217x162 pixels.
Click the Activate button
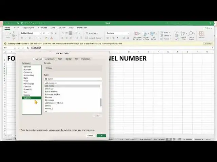[208, 44]
